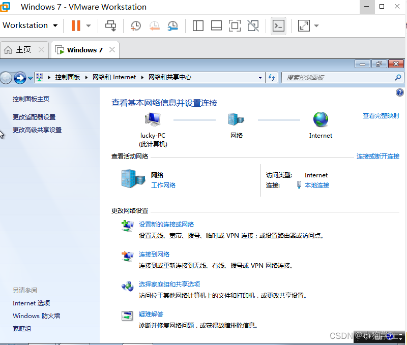Click the homegroup spheres icon
Screen dimensions: 407x345
128,287
